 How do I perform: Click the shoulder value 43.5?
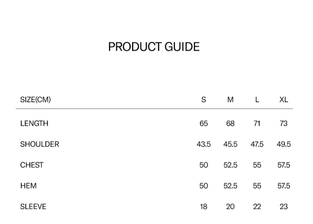click(x=204, y=144)
